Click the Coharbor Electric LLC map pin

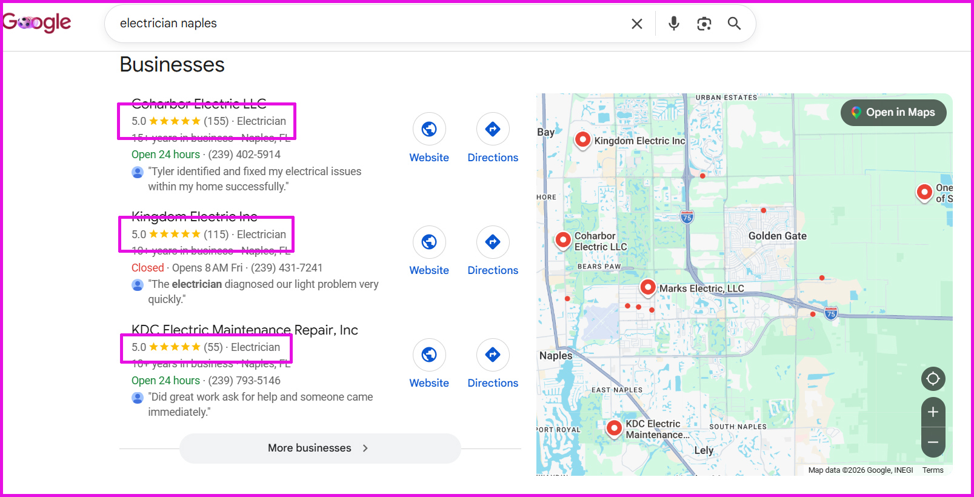point(563,241)
